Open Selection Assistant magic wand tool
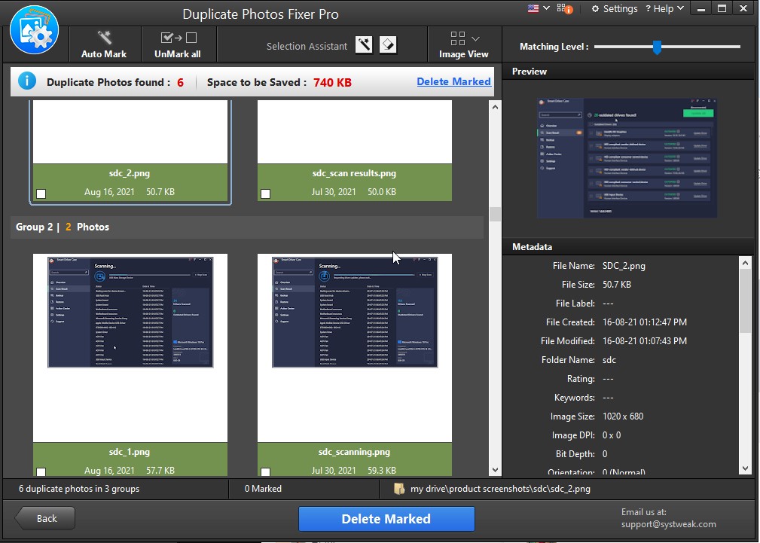 coord(364,45)
